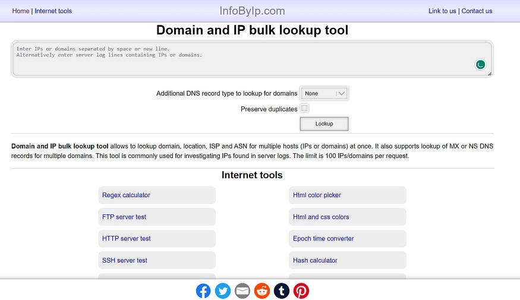Share page via Facebook icon
This screenshot has height=300, width=520.
(x=203, y=290)
